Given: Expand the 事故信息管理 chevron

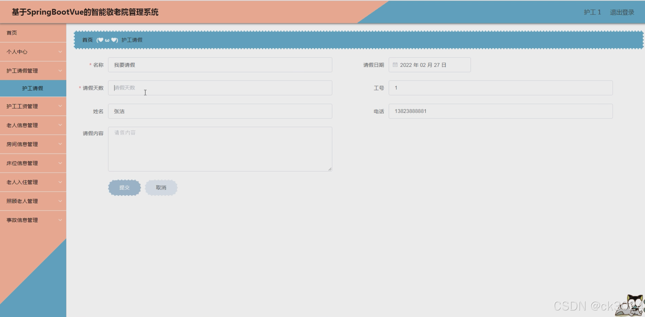Looking at the screenshot, I should [x=60, y=220].
